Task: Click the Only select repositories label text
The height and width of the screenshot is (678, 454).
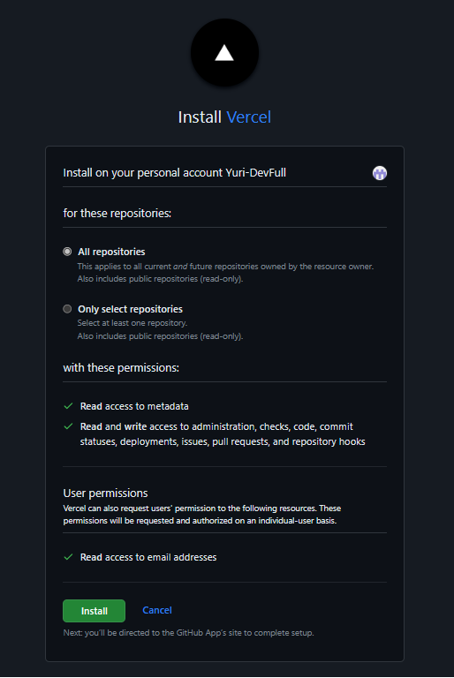Action: 130,309
